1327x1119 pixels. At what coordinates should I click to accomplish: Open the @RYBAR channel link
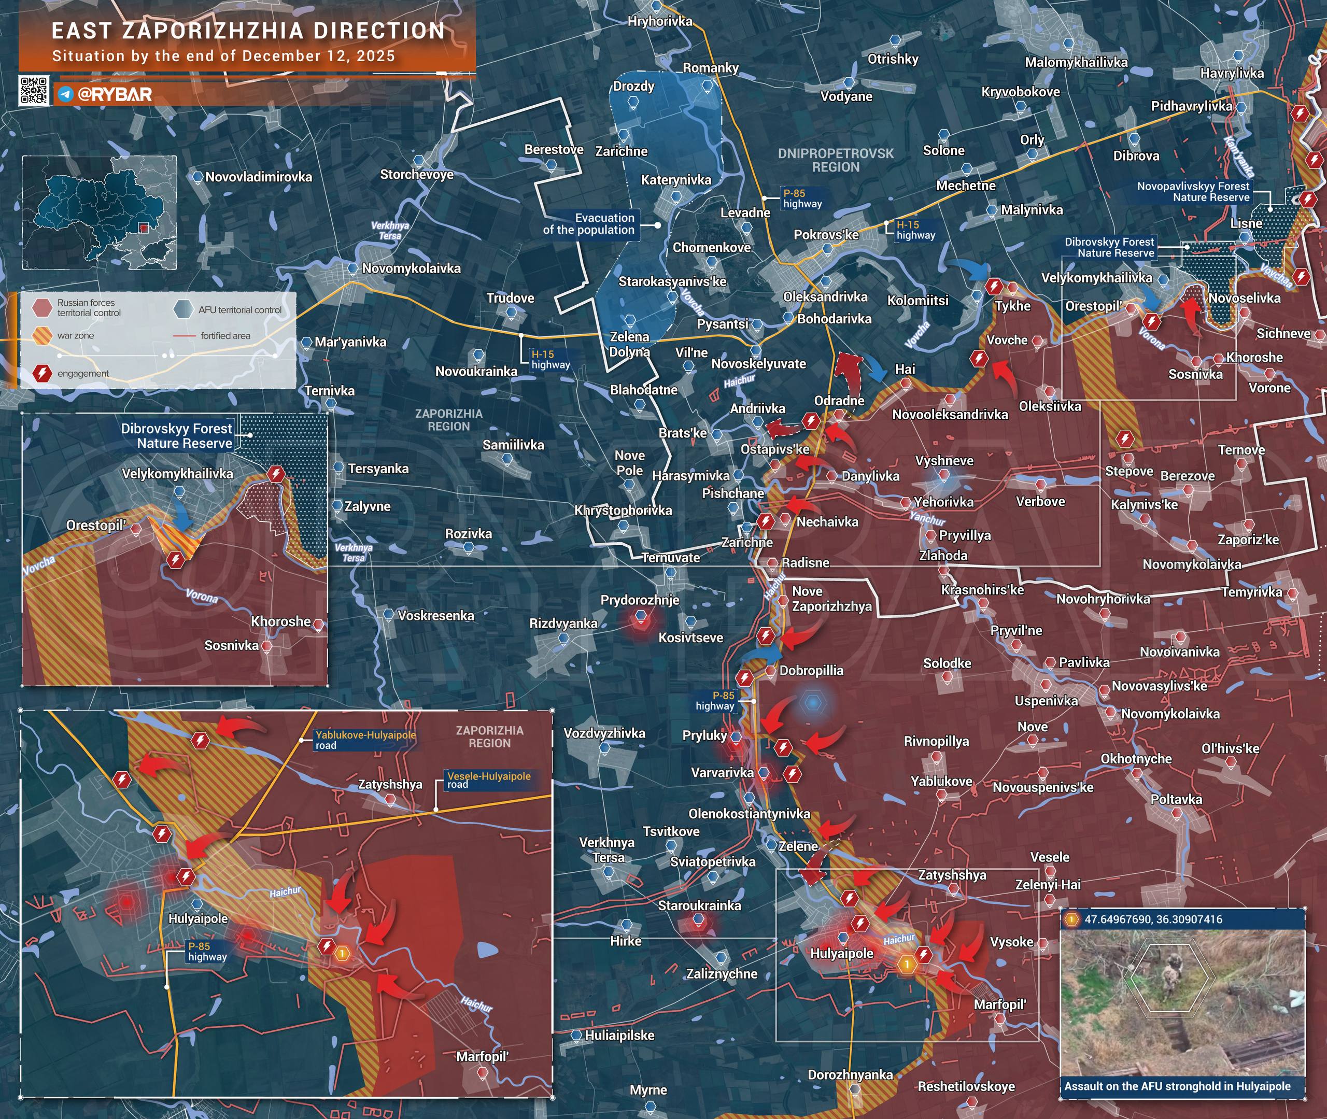coord(115,95)
